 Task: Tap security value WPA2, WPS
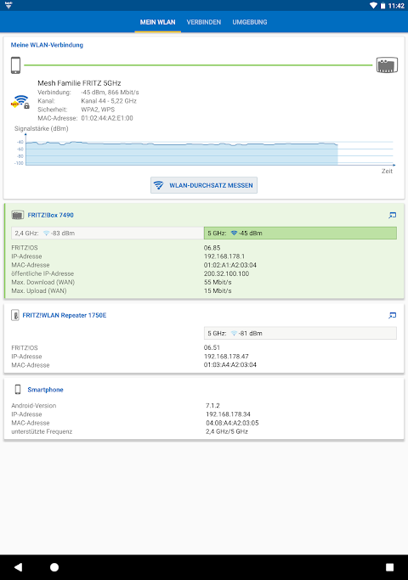coord(98,110)
